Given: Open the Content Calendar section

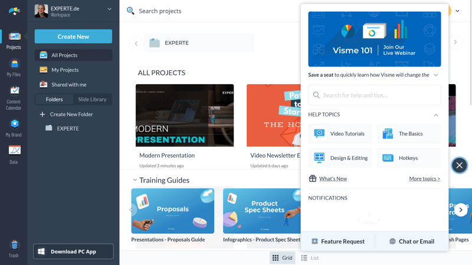Looking at the screenshot, I should 14,98.
